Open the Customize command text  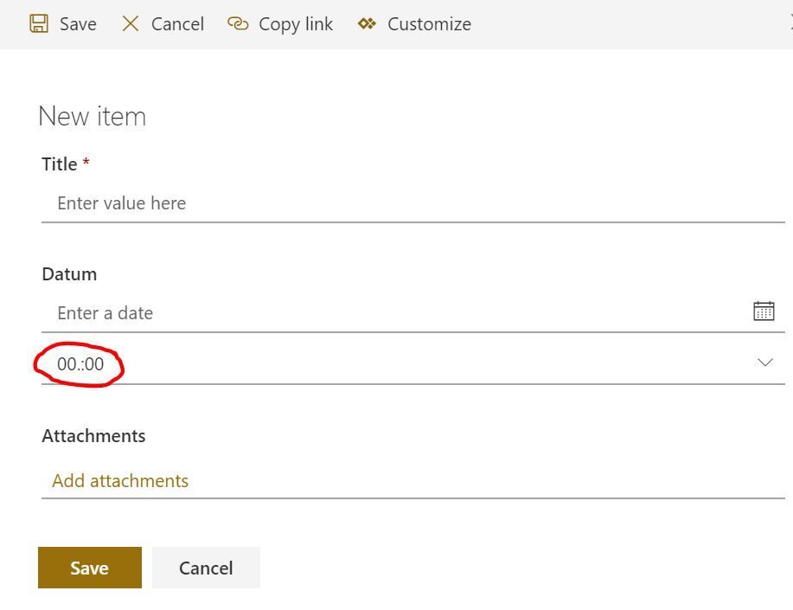point(429,24)
